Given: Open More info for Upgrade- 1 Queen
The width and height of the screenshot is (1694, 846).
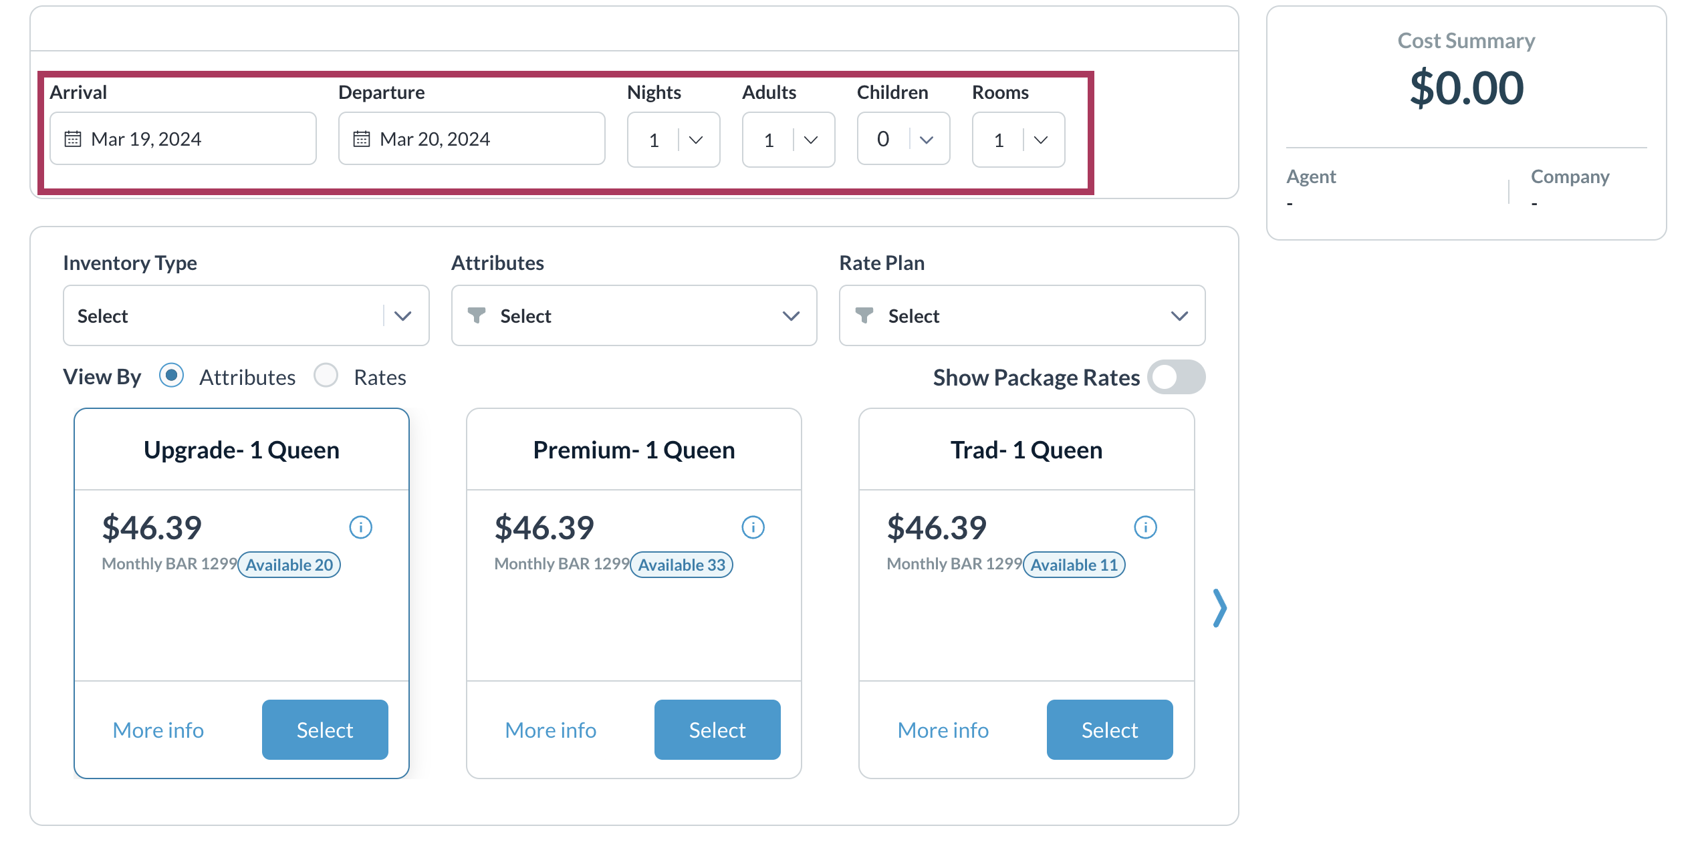Looking at the screenshot, I should pos(158,730).
